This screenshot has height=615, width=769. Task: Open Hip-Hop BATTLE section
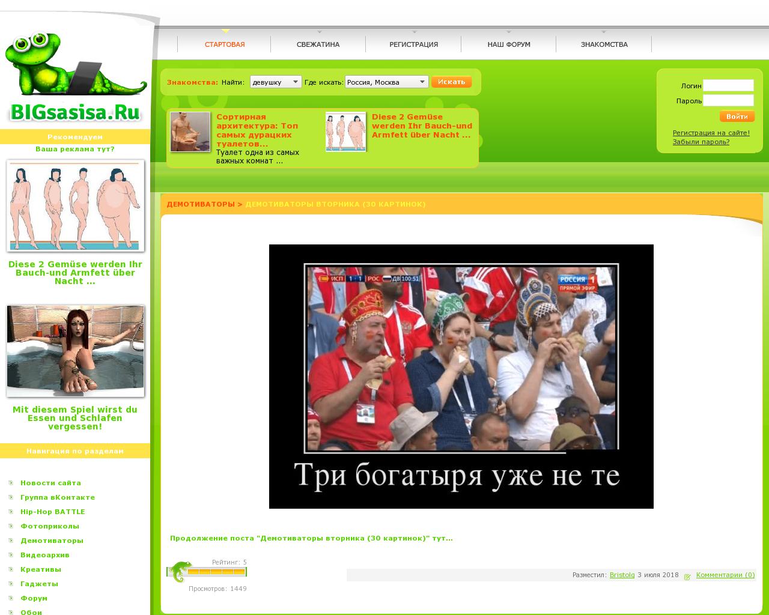[x=53, y=512]
